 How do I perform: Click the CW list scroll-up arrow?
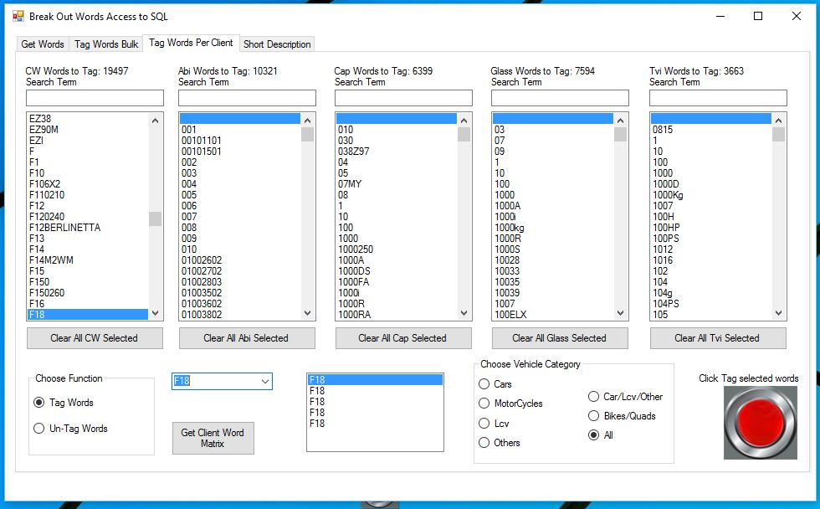(155, 121)
